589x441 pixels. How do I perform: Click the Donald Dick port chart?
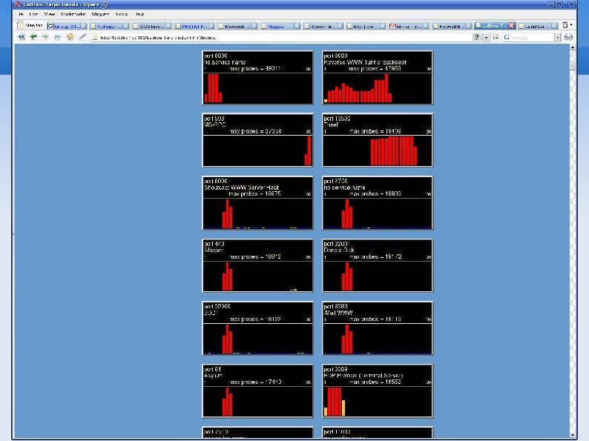point(378,266)
